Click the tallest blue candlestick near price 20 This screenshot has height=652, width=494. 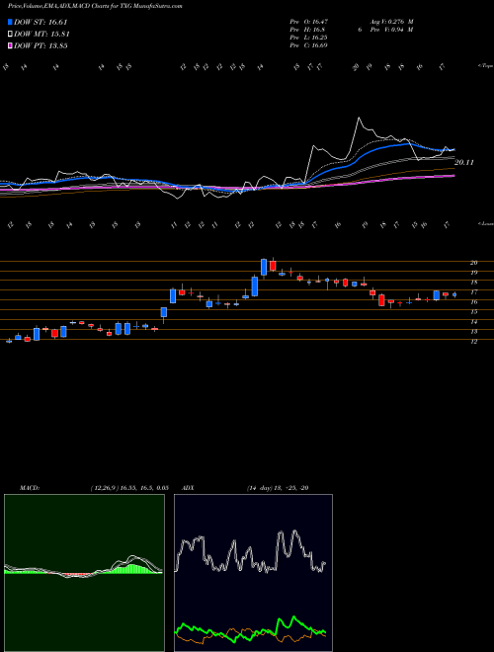pyautogui.click(x=264, y=267)
